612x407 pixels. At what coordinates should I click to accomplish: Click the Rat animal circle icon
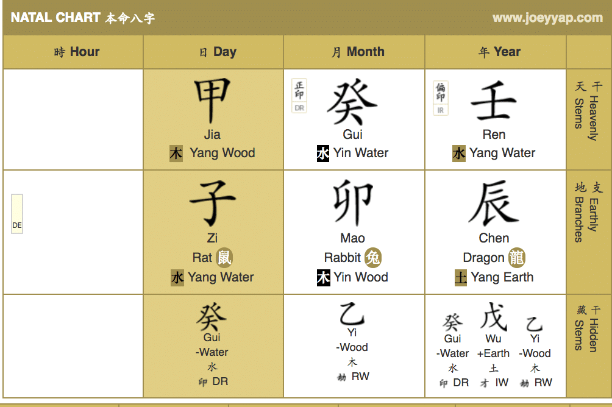coord(224,258)
